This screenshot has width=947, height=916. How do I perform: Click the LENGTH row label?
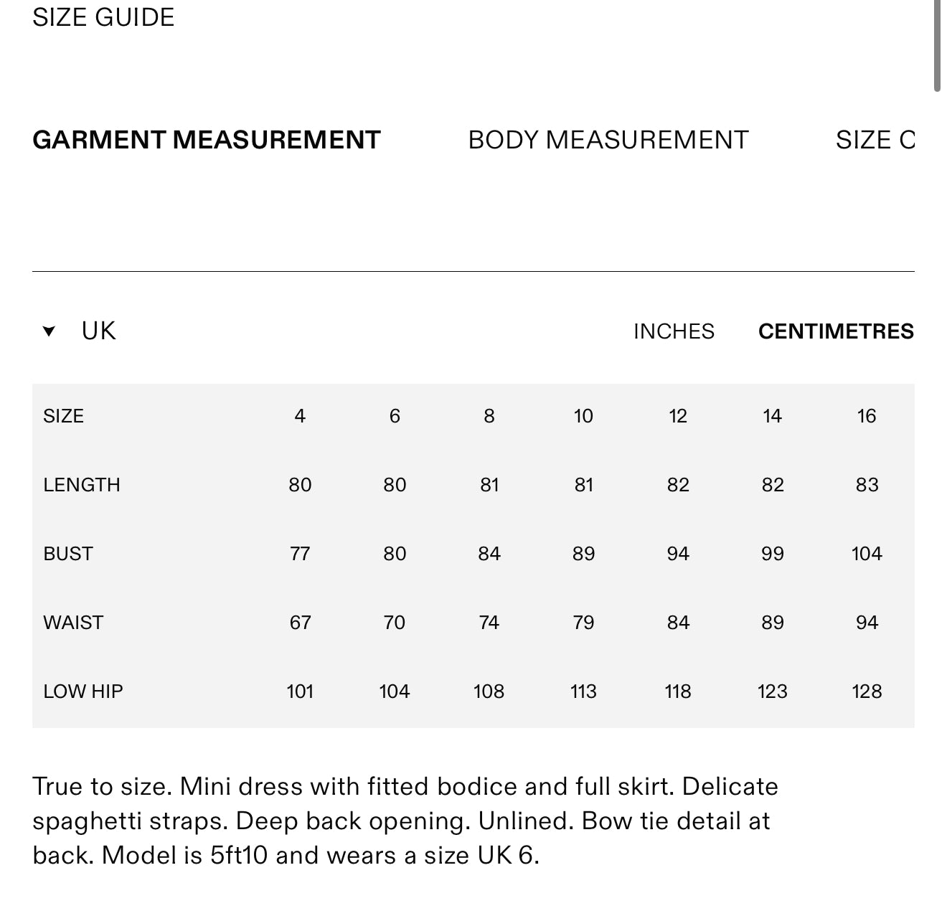click(x=82, y=485)
